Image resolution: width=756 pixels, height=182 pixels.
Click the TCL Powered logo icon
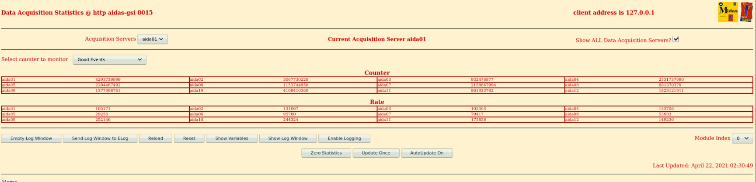pos(746,12)
